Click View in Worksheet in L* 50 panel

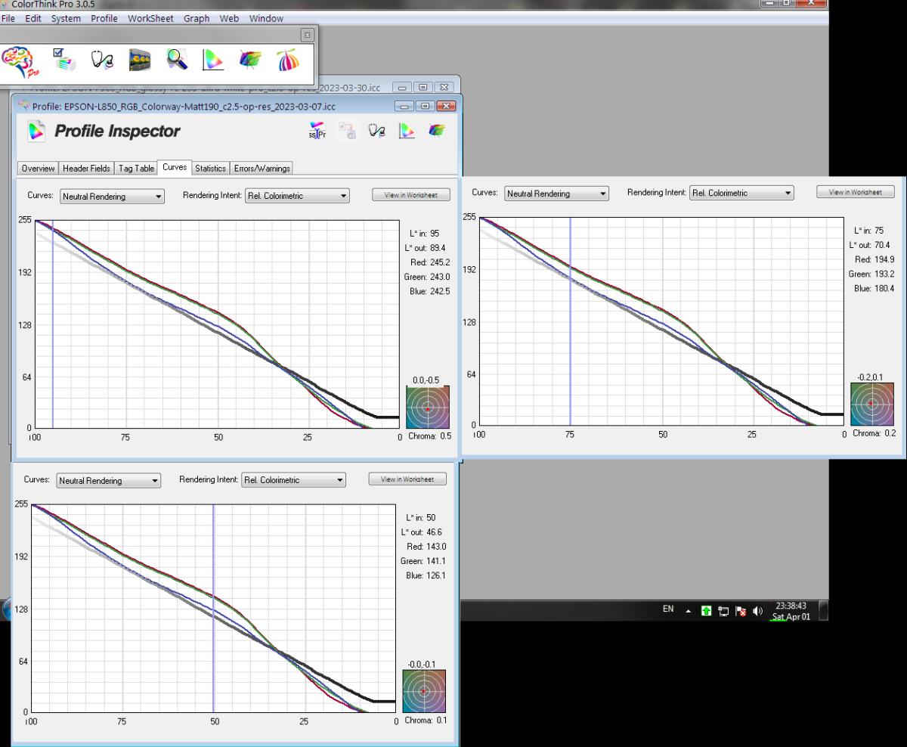point(407,479)
